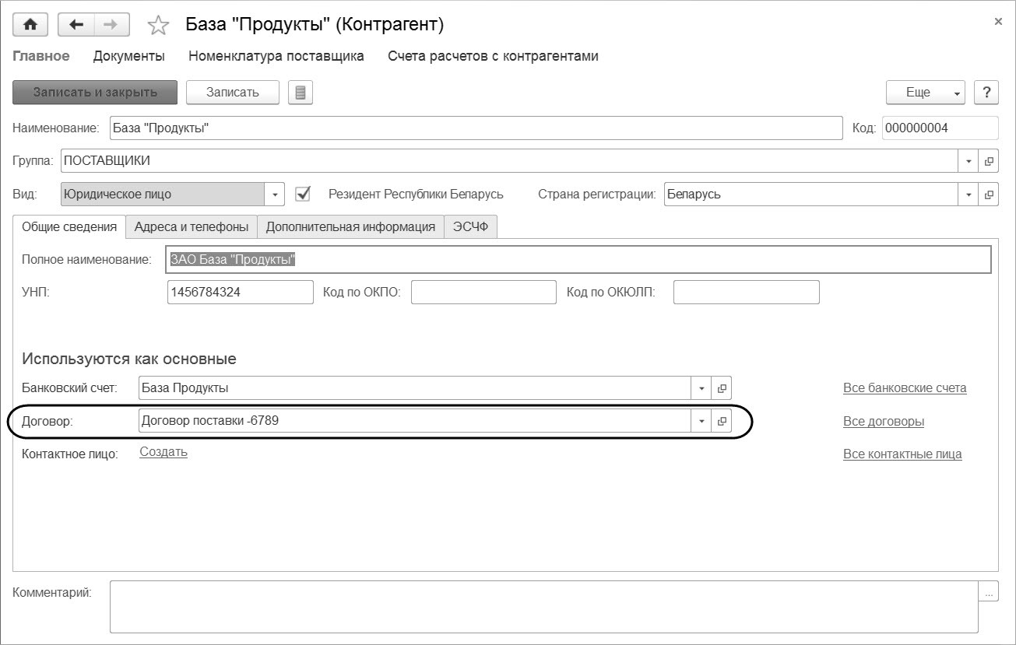Click into the УНП field
This screenshot has height=645, width=1016.
[x=241, y=292]
